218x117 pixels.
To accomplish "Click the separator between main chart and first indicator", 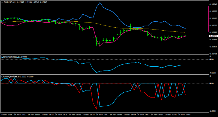I will coord(105,54).
